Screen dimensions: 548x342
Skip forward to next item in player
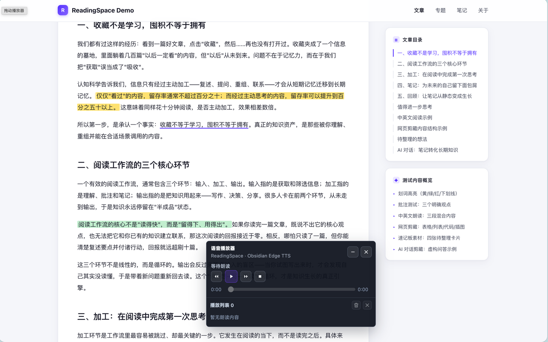pos(246,277)
